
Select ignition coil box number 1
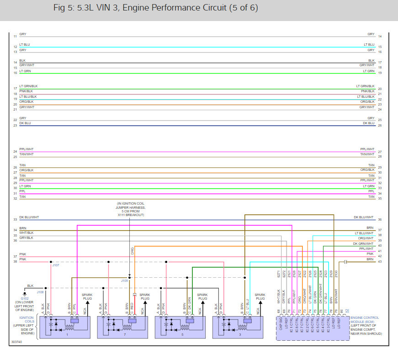65,328
